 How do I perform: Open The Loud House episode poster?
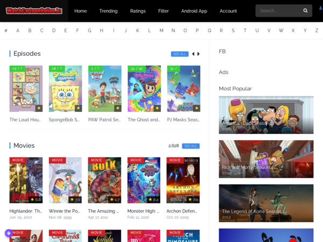26,89
